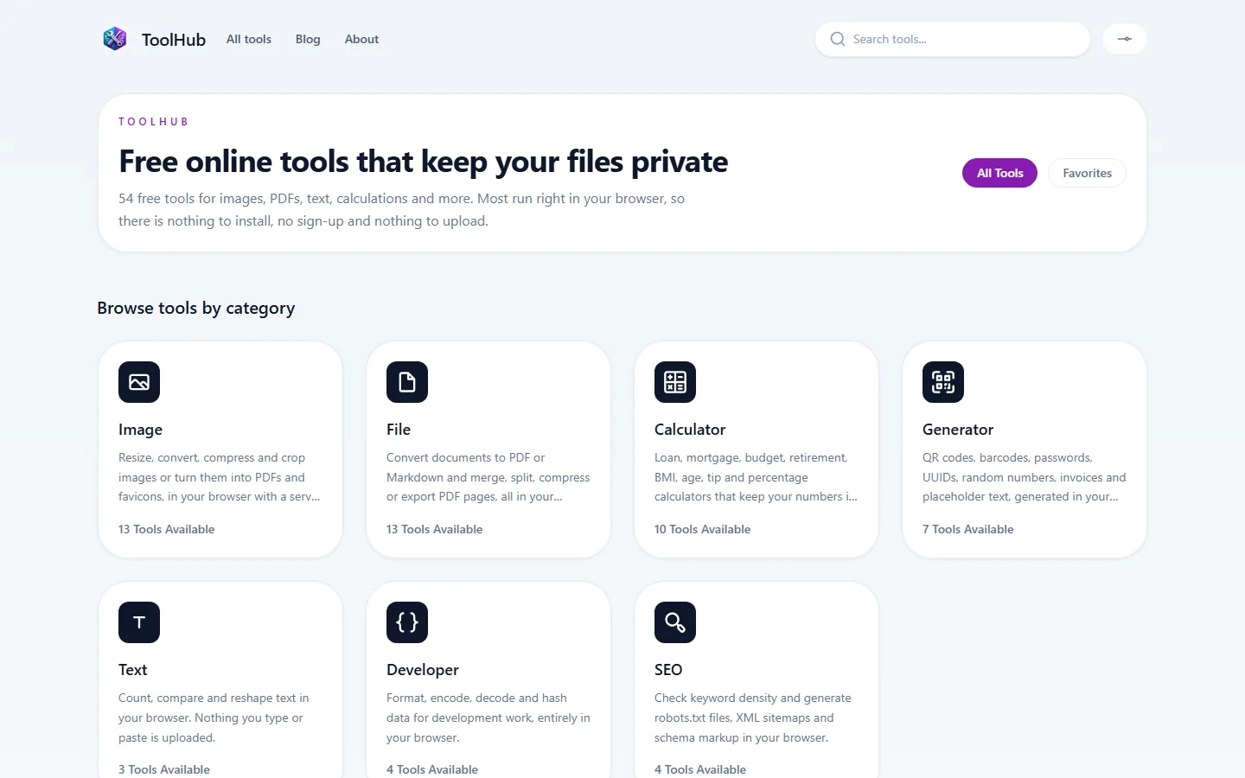Click '10 Tools Available' on the Calculator card
This screenshot has width=1245, height=778.
pos(702,529)
